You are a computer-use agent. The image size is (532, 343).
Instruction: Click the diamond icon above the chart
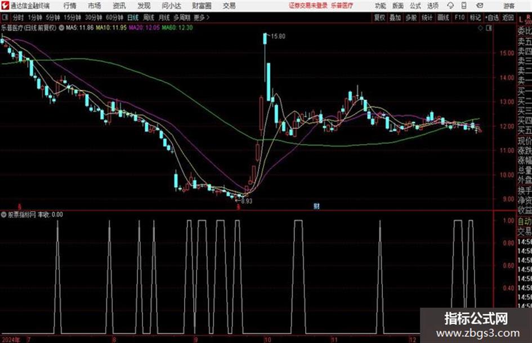coord(480,28)
